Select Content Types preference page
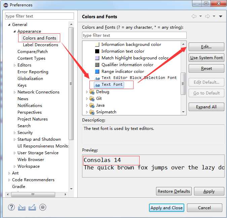Image resolution: width=227 pixels, height=218 pixels. pyautogui.click(x=31, y=58)
